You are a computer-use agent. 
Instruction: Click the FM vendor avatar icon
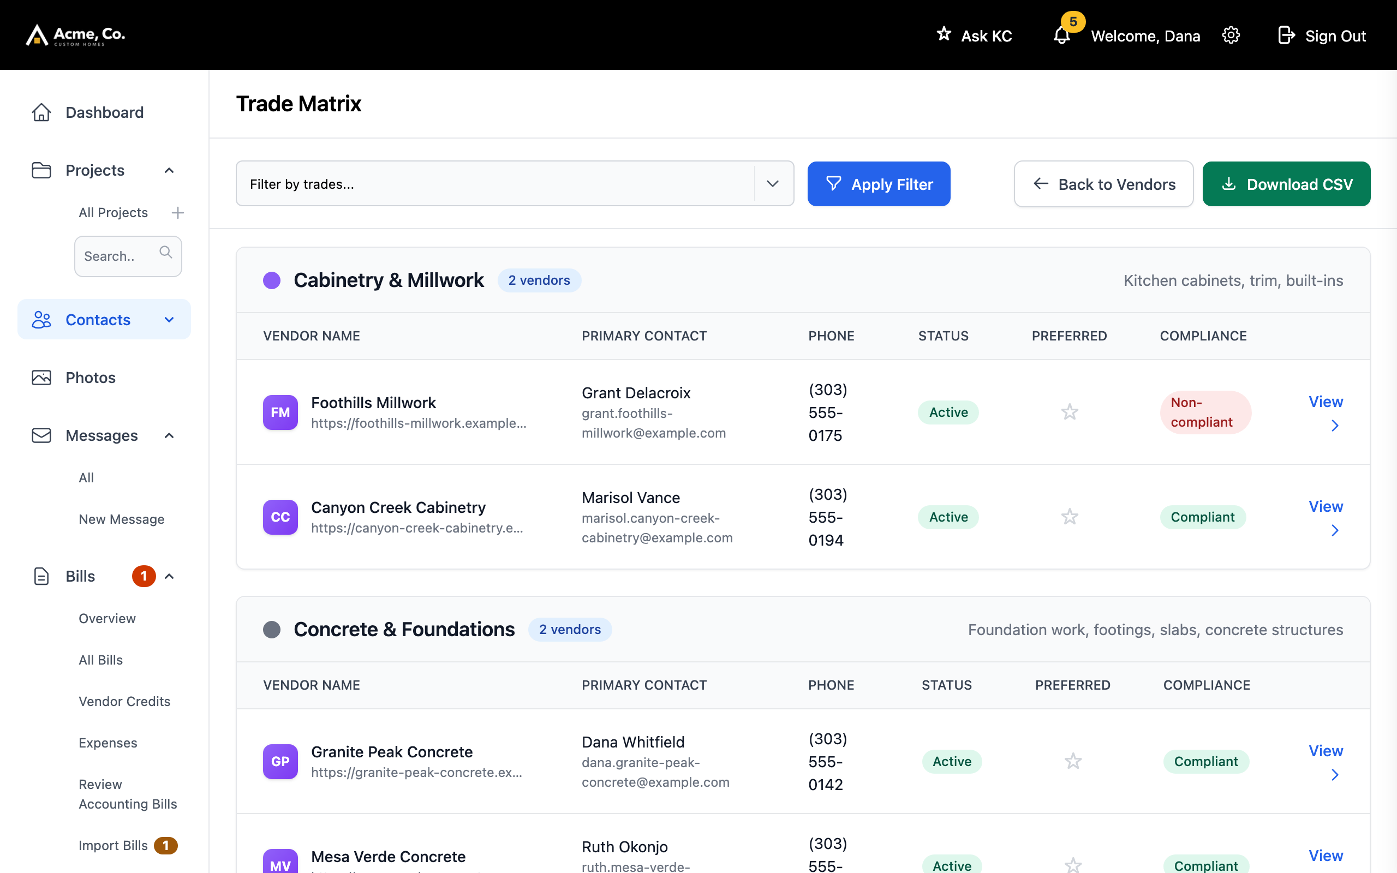coord(280,412)
